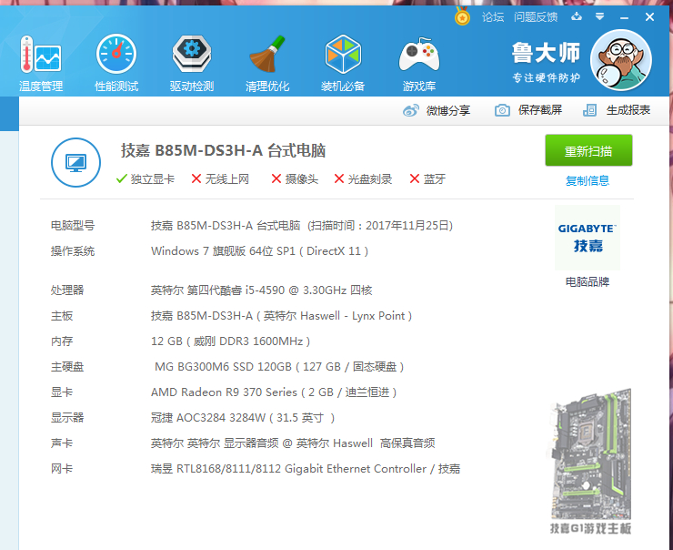Click 声卡 Haswell 高保真音频 value

(x=293, y=443)
